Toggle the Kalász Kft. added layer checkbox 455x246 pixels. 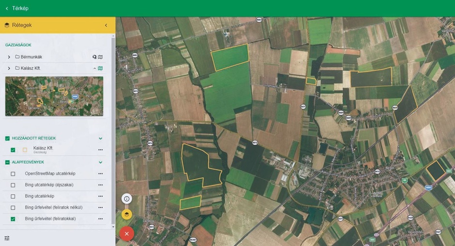pyautogui.click(x=13, y=150)
